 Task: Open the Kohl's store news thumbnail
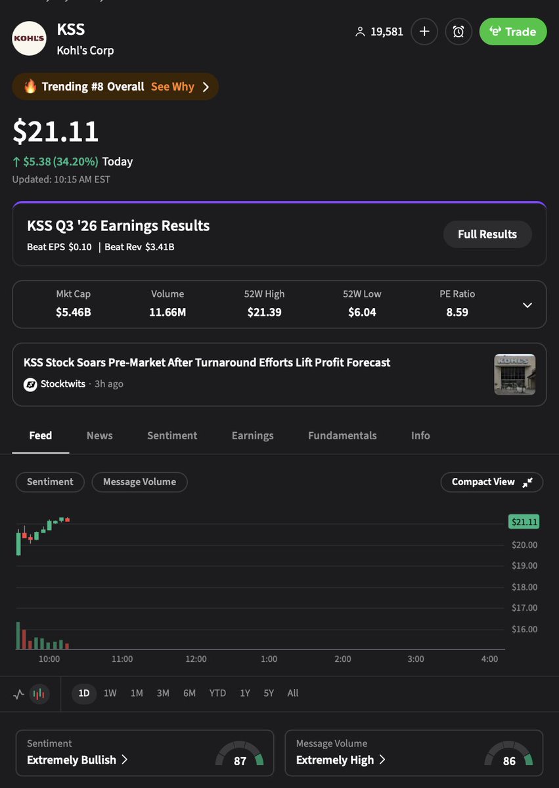pos(515,374)
